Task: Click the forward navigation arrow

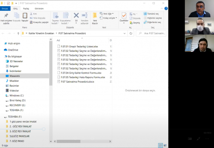Action: [x=9, y=33]
